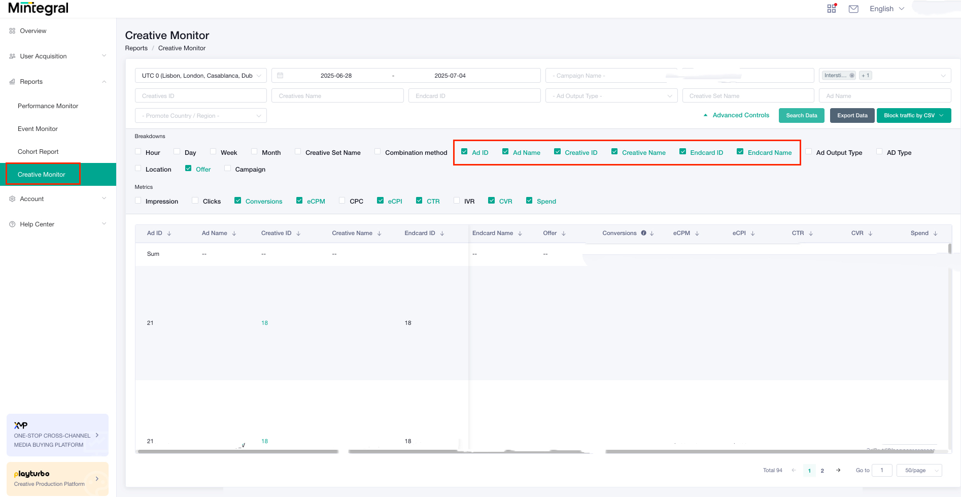Disable the Endcard Name breakdown checkbox

tap(740, 151)
